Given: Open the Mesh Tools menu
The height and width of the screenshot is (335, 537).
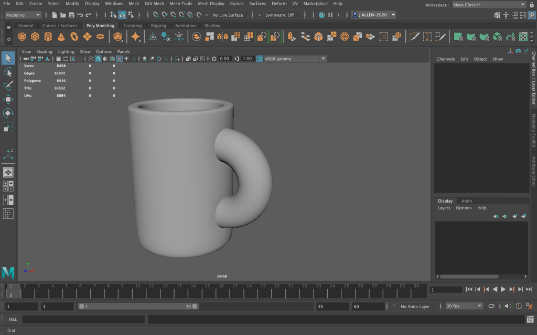Looking at the screenshot, I should 180,4.
